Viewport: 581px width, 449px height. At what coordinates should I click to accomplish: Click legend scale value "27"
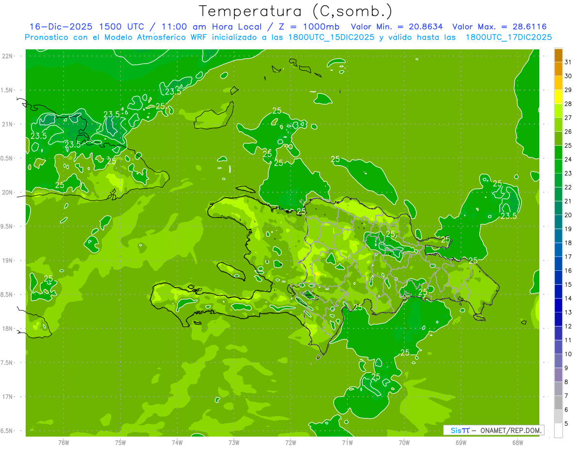(568, 118)
